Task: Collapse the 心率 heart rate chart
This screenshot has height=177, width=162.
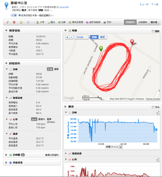Action: [x=66, y=159]
